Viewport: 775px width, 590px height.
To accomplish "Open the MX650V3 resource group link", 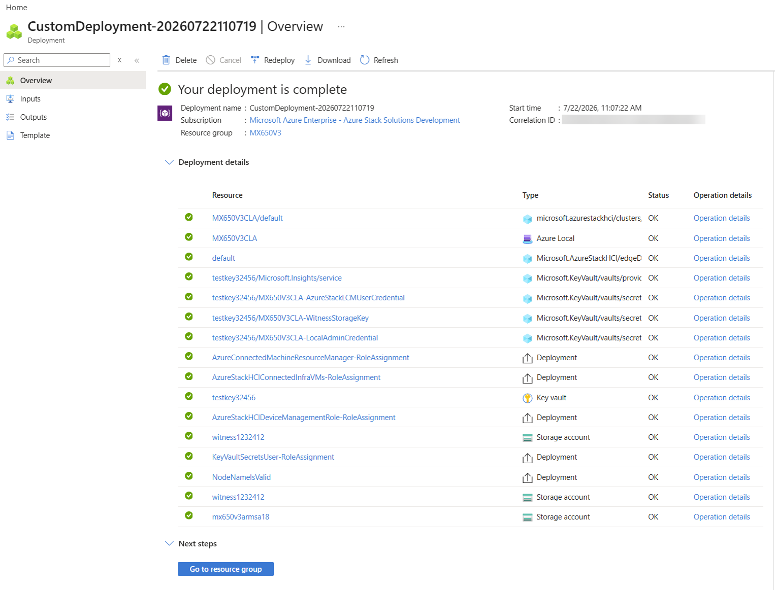I will click(x=265, y=133).
